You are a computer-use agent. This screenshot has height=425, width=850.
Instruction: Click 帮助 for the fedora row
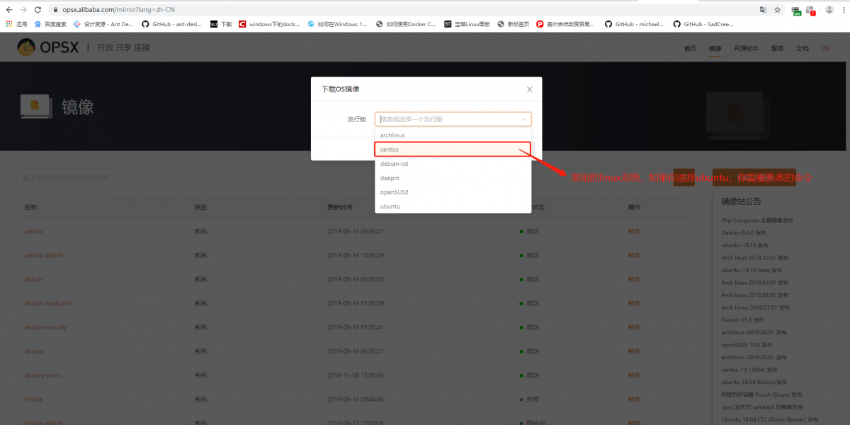click(x=634, y=399)
